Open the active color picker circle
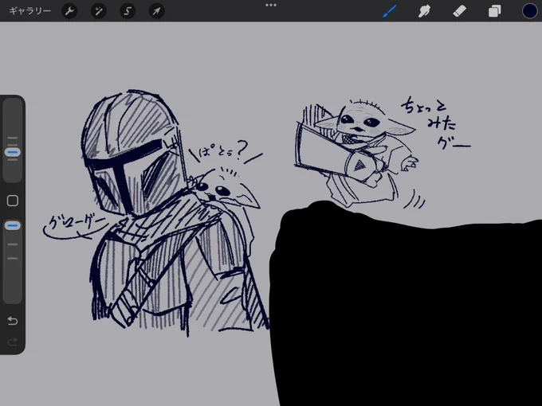This screenshot has width=542, height=406. pyautogui.click(x=529, y=11)
